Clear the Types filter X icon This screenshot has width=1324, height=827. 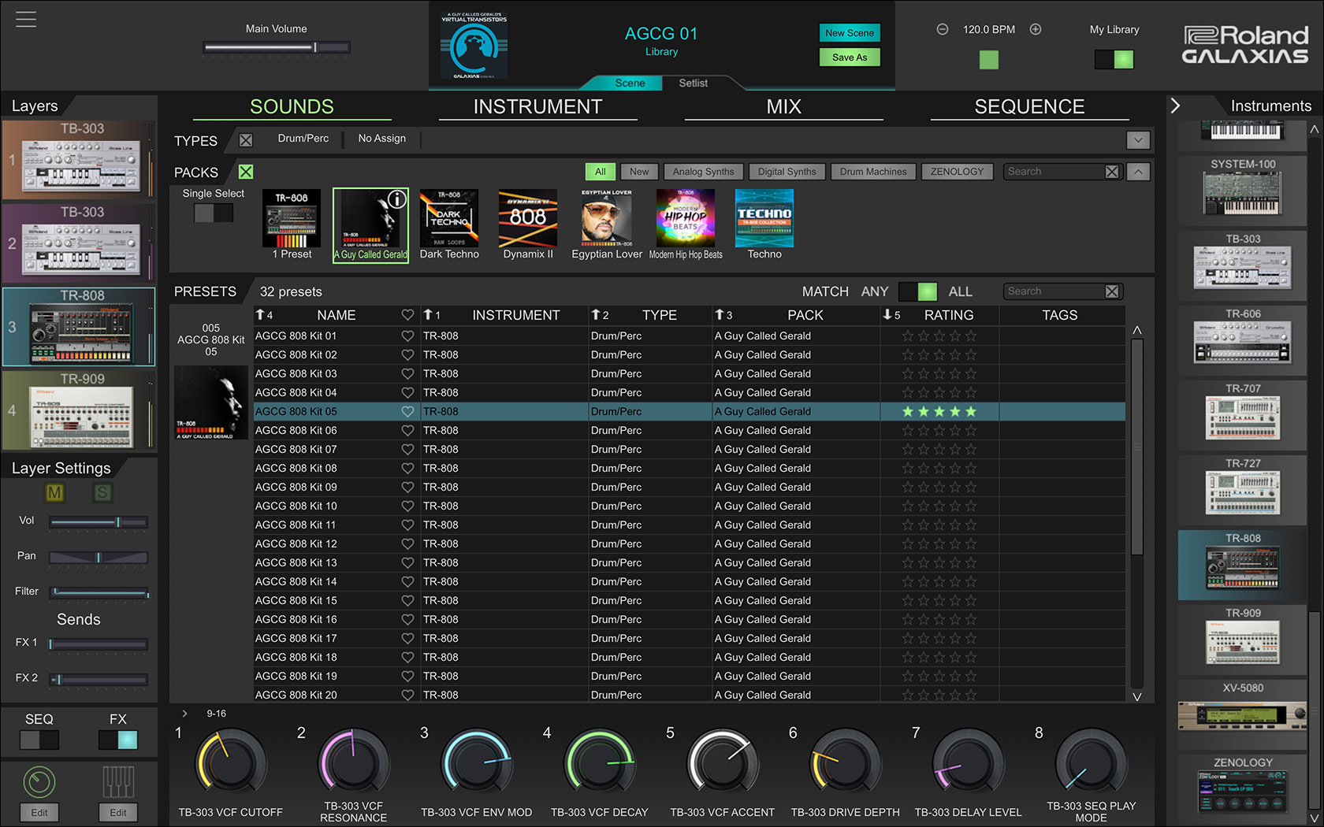[246, 140]
